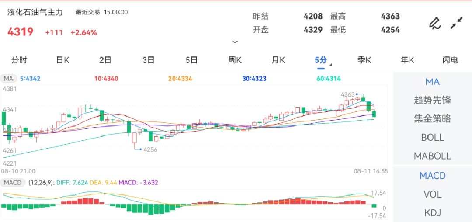Switch to 周K weekly chart
Screen dimensions: 472x222
235,60
